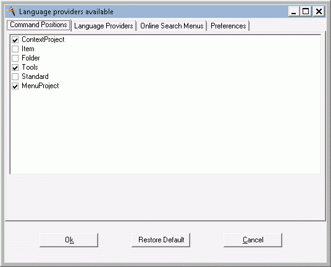Click the Restore Default button

coord(161,240)
